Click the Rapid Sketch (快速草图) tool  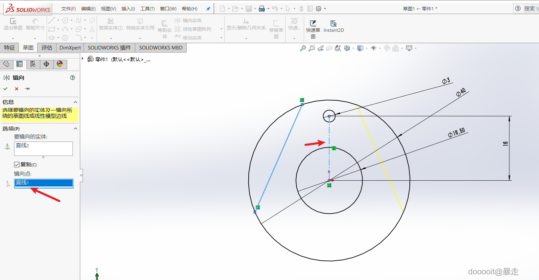click(x=313, y=26)
